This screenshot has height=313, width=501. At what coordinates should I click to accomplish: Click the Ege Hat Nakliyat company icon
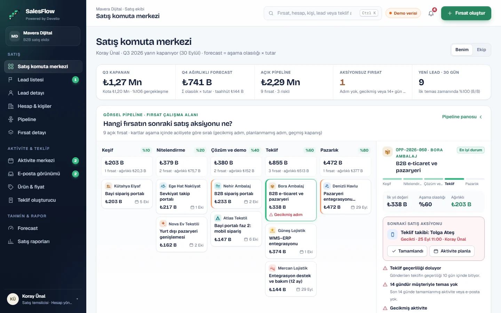tap(163, 186)
